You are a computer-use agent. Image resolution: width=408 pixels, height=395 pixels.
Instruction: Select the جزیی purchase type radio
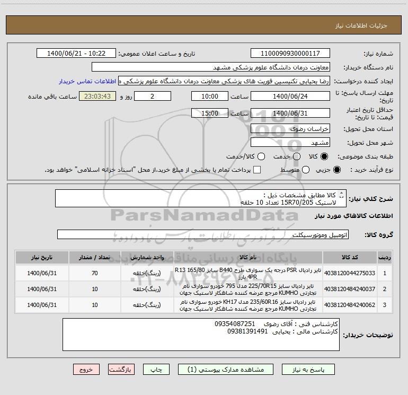[336, 170]
